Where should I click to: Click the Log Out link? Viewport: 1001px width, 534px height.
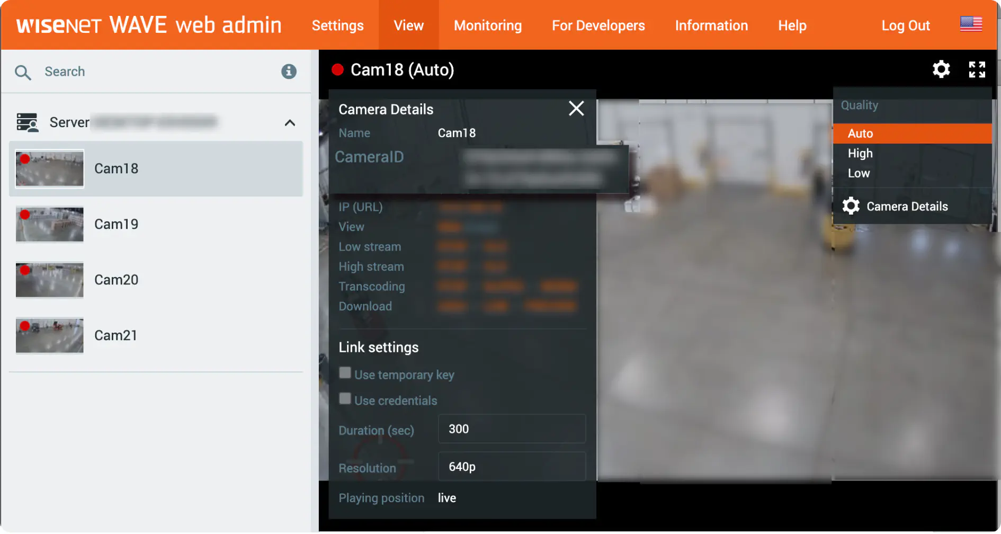point(905,25)
